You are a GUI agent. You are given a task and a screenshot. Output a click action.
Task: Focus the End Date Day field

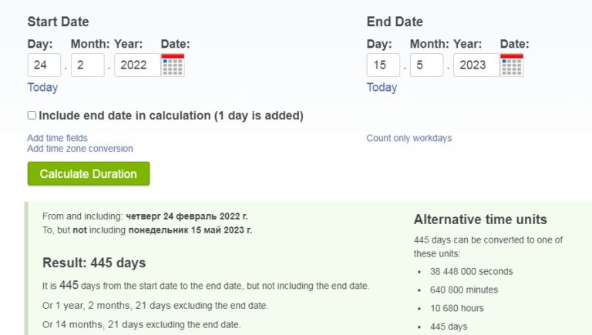click(x=383, y=65)
